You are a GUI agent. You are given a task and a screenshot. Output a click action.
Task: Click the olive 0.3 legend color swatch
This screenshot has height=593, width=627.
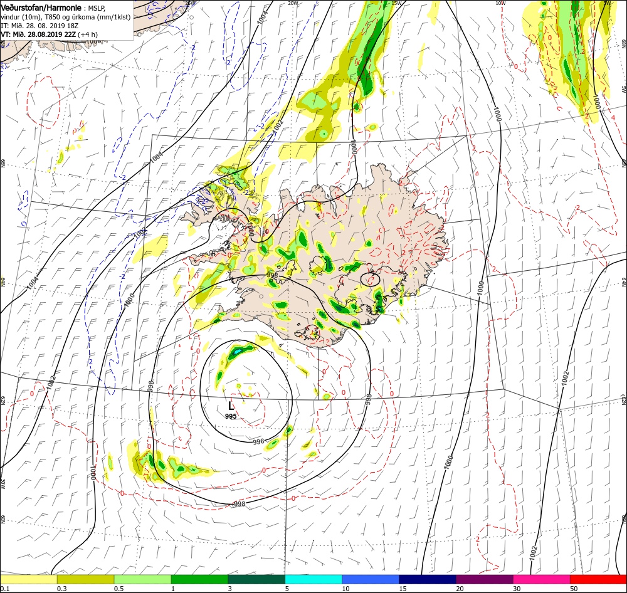pyautogui.click(x=85, y=579)
